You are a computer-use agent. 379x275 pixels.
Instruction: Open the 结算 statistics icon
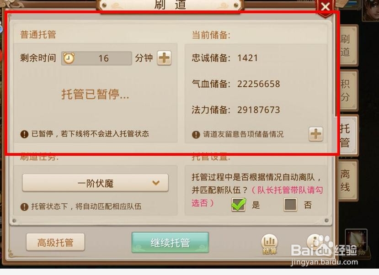pos(269,244)
